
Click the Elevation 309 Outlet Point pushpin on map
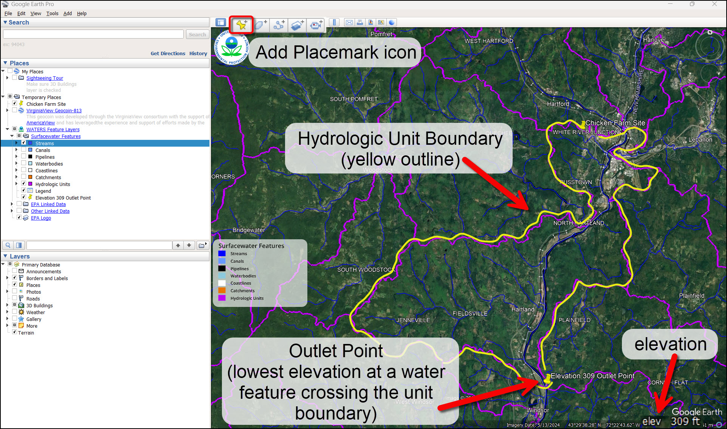tap(547, 379)
